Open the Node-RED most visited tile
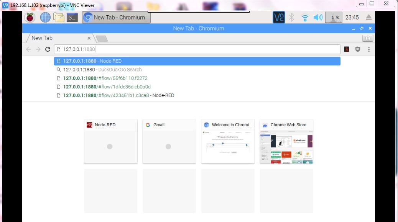The image size is (398, 222). pyautogui.click(x=111, y=141)
